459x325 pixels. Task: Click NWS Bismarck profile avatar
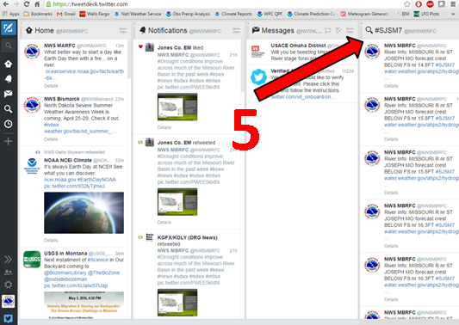click(32, 105)
